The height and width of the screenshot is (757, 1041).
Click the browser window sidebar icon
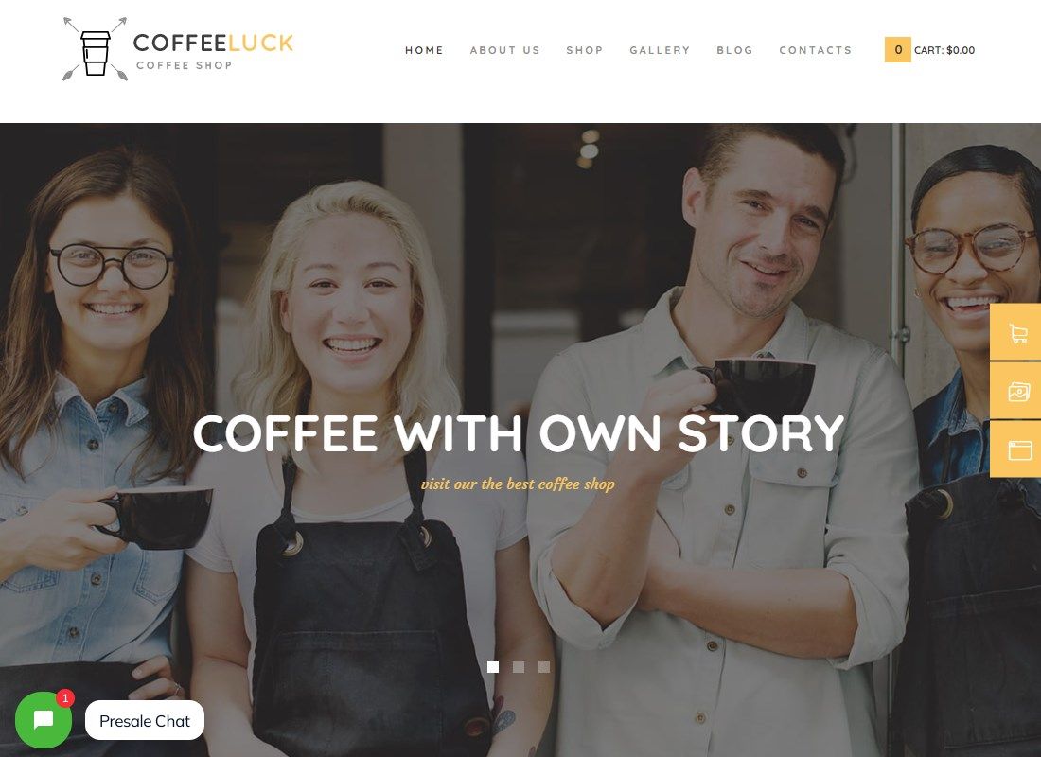click(1017, 449)
